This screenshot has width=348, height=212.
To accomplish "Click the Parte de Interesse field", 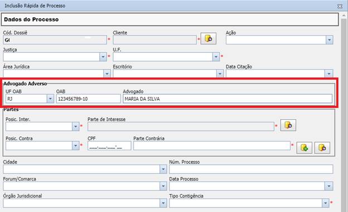I will tap(181, 126).
